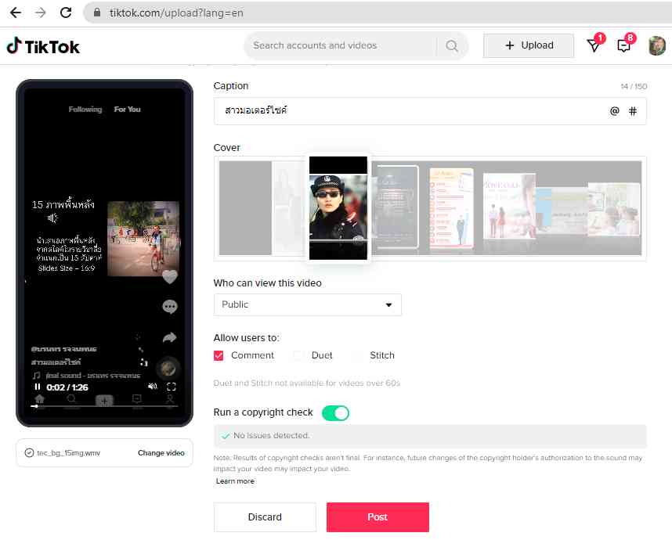The width and height of the screenshot is (672, 540).
Task: Reload the browser page
Action: point(66,13)
